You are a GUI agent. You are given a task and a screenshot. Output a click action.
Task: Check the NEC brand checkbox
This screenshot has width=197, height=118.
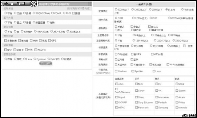click(x=136, y=84)
